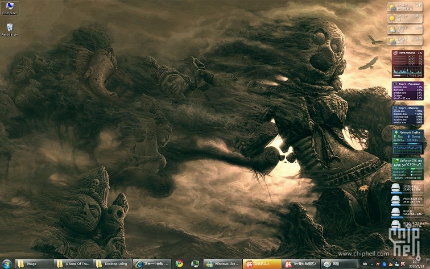This screenshot has width=430, height=269.
Task: Click the red X tray icon
Action: tap(378, 264)
